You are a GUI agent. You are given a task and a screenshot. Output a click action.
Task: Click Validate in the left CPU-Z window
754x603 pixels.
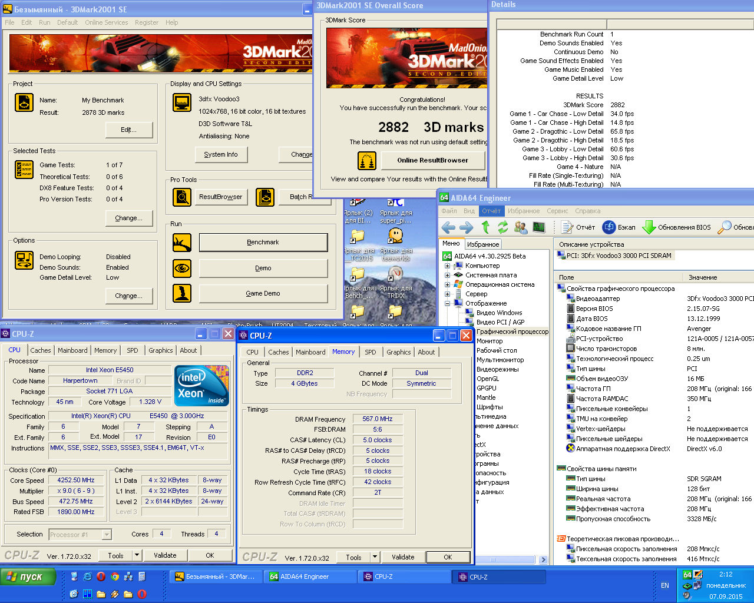[165, 555]
